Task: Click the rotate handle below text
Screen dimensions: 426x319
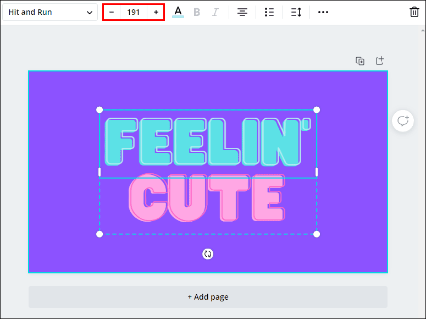Action: tap(208, 254)
